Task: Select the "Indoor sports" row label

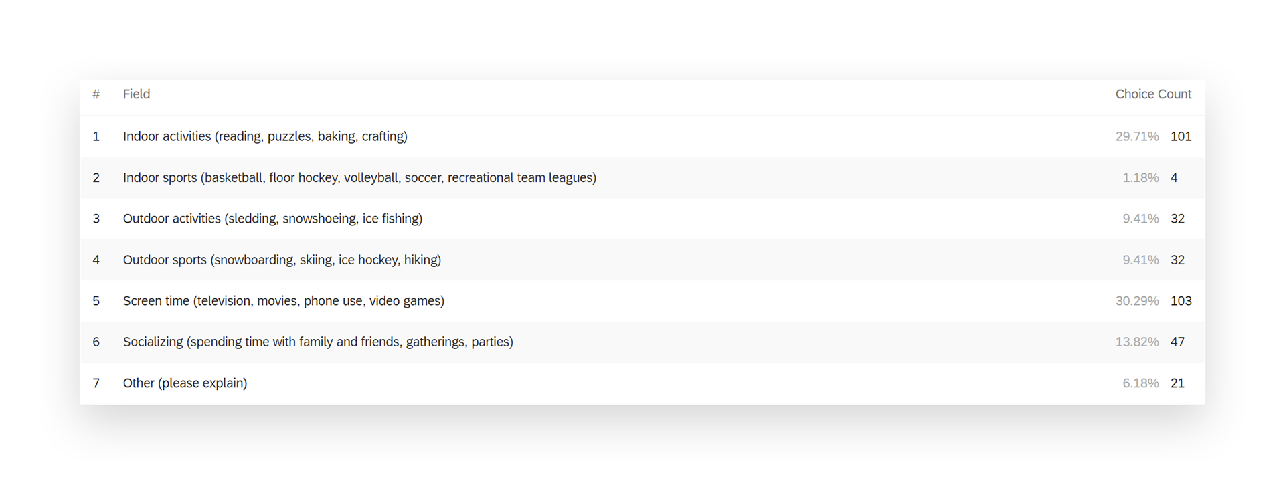Action: (359, 178)
